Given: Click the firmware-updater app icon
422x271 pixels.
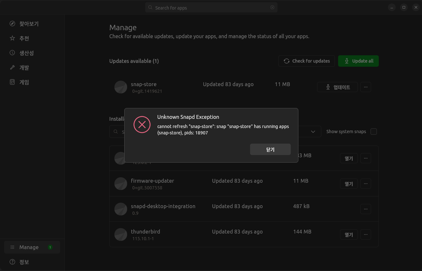Looking at the screenshot, I should coord(121,184).
